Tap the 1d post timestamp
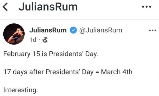This screenshot has height=96, width=159. coord(33,40)
